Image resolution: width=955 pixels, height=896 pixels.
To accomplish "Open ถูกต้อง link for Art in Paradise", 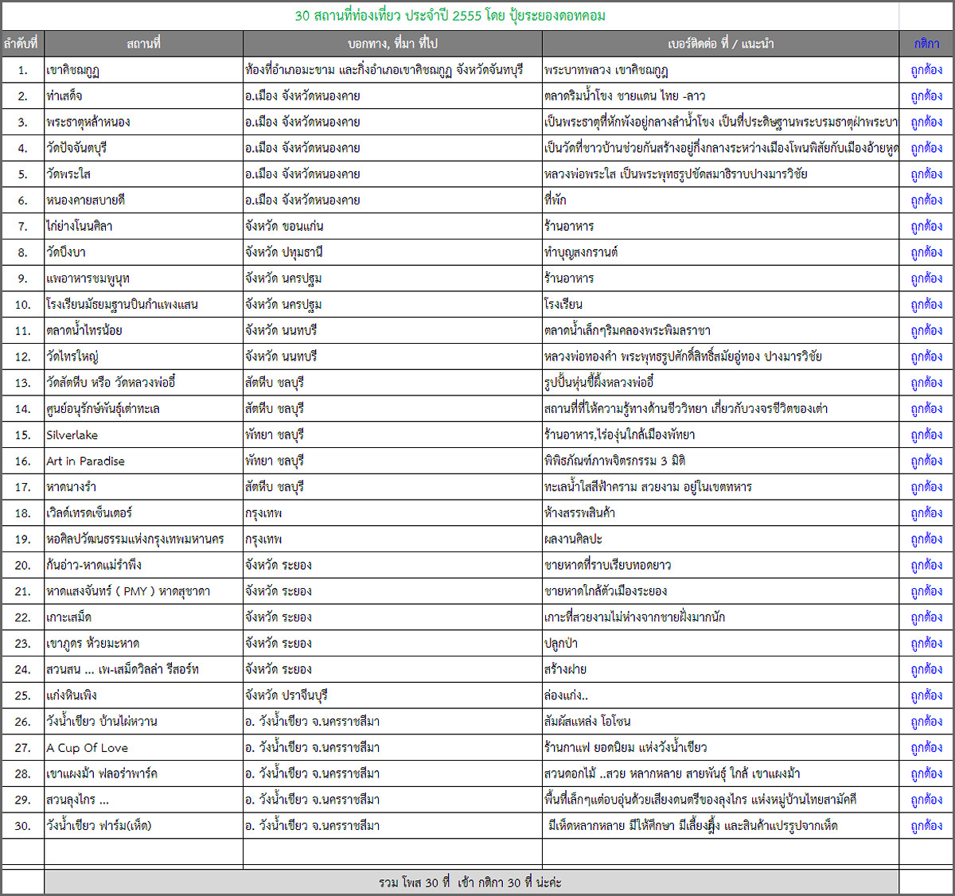I will (926, 461).
